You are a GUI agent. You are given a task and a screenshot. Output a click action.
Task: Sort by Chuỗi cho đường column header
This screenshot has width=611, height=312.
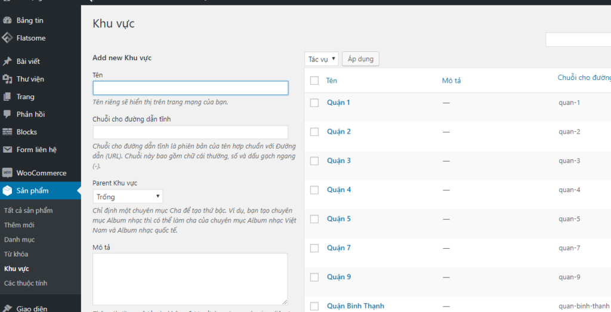tap(584, 78)
